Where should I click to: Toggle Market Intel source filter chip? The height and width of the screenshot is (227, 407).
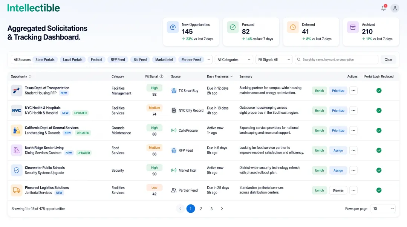coord(164,60)
